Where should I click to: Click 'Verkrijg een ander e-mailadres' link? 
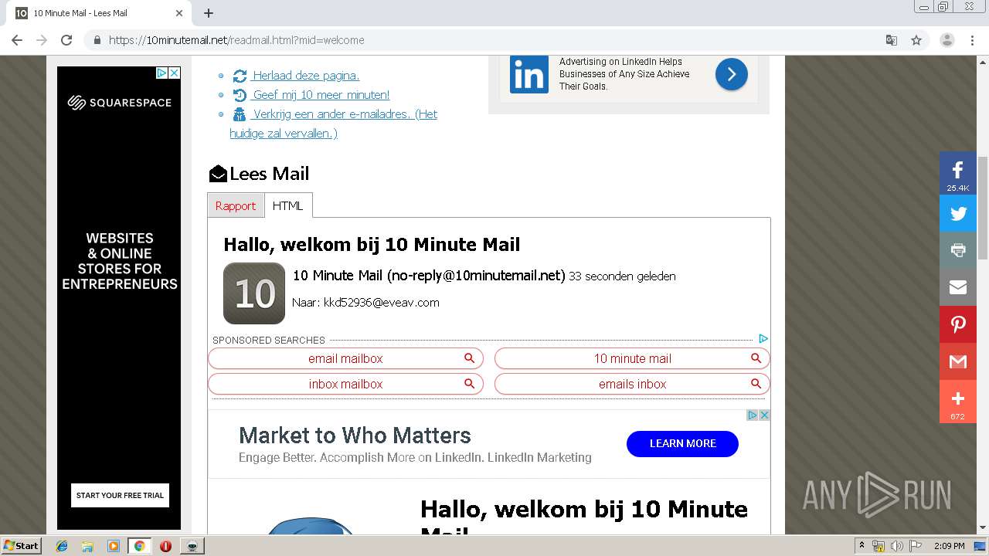click(334, 124)
